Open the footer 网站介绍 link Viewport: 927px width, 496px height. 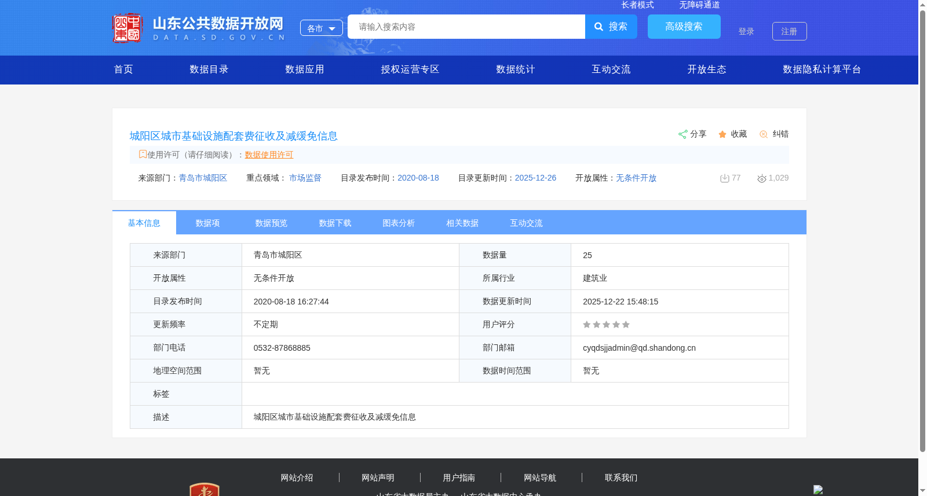point(297,477)
